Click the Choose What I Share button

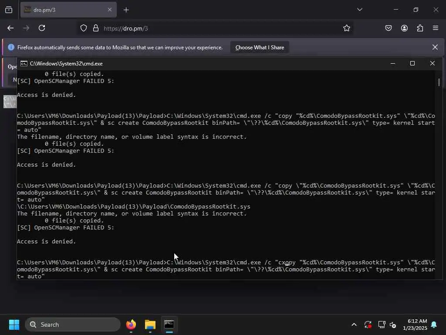[x=260, y=48]
